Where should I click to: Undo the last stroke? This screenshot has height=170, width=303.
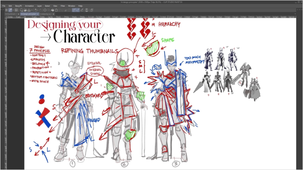[x=36, y=10]
